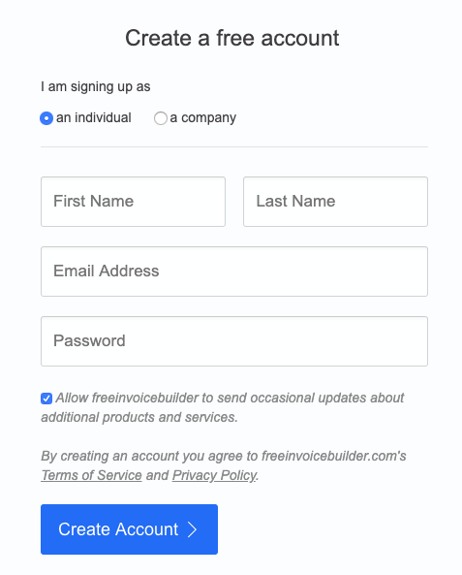Click the "a company" label text
The image size is (462, 575).
pyautogui.click(x=203, y=118)
